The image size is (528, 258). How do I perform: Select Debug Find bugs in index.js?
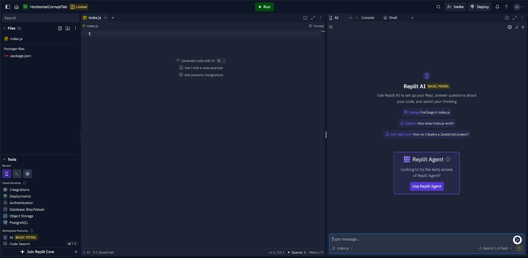coord(427,112)
